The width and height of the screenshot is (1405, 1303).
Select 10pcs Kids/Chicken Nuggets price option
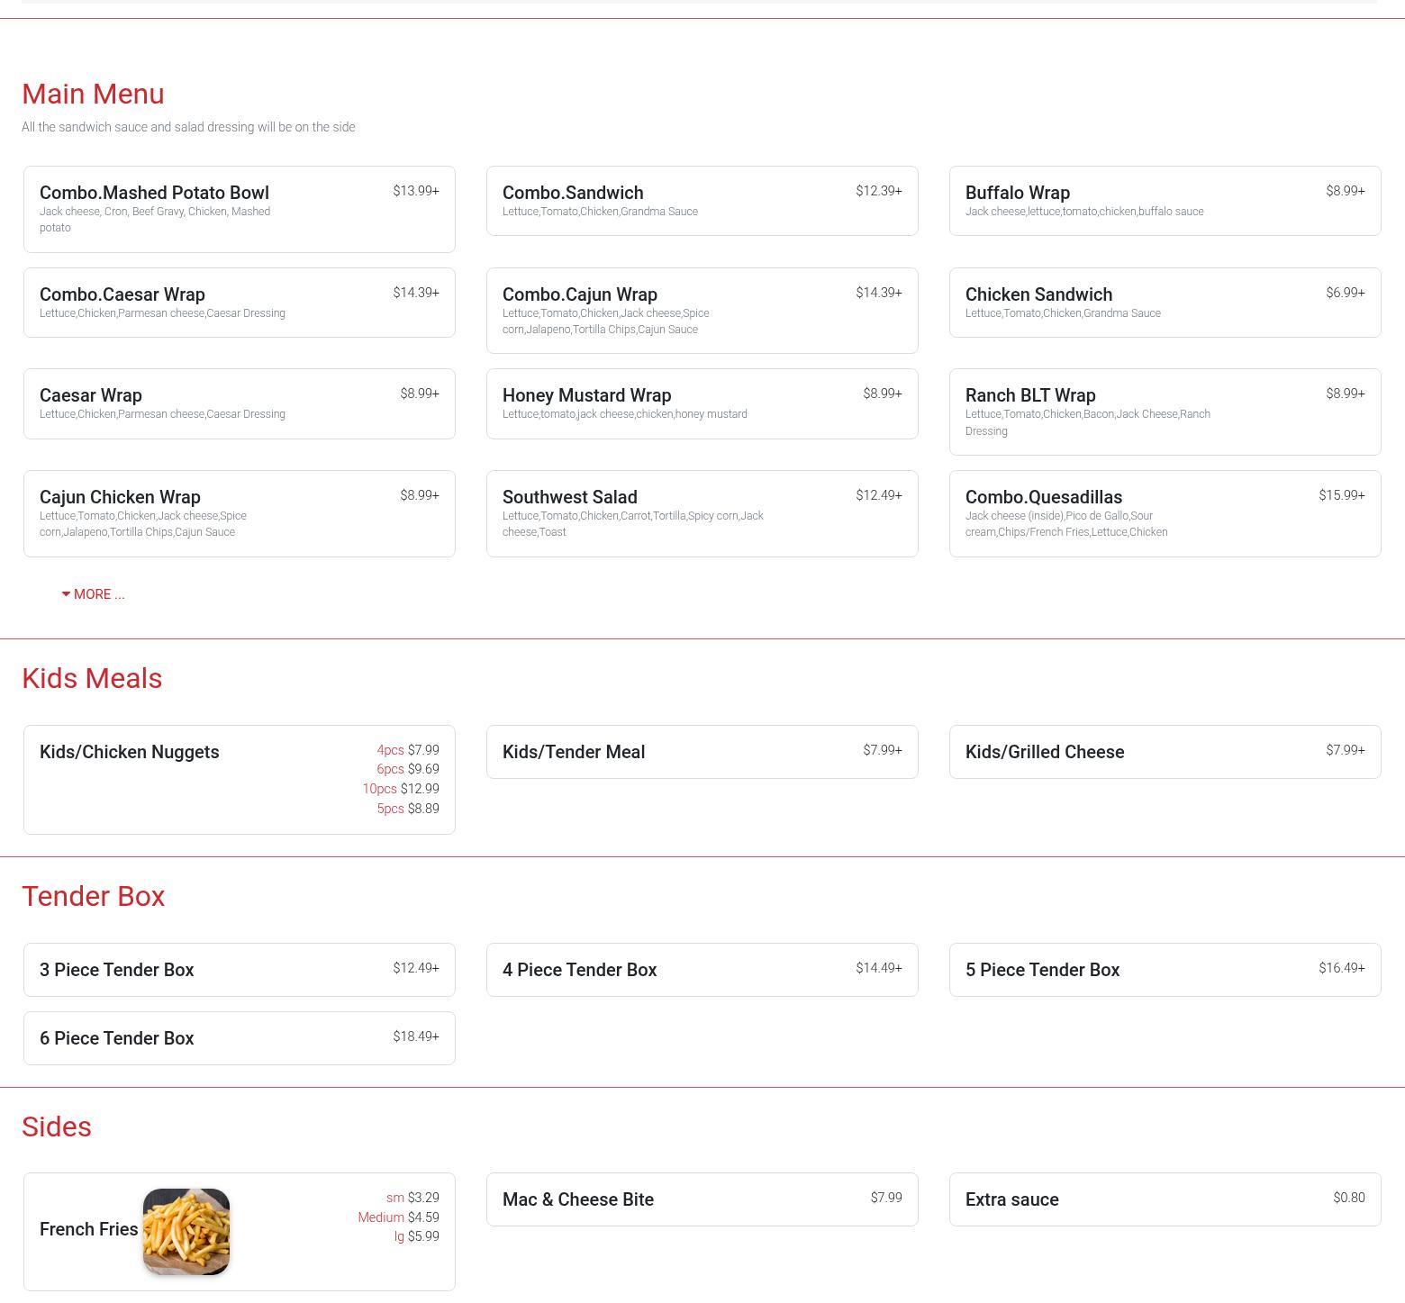coord(401,789)
